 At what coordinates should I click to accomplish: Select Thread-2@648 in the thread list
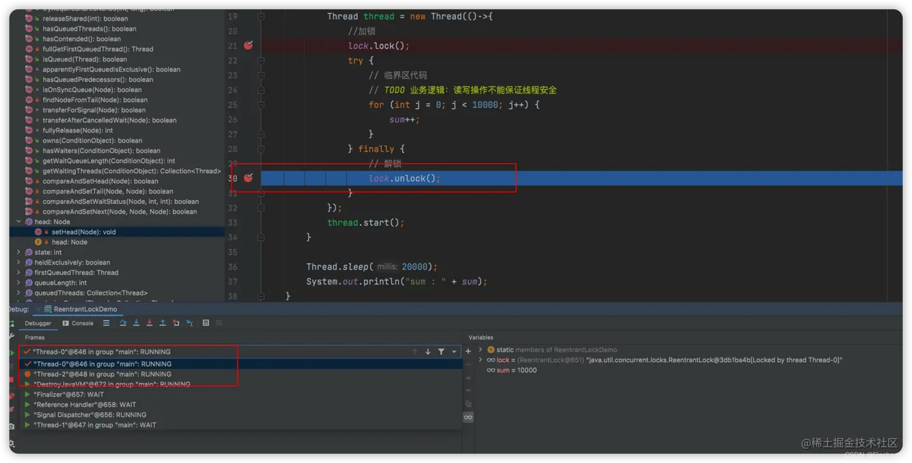coord(241,374)
